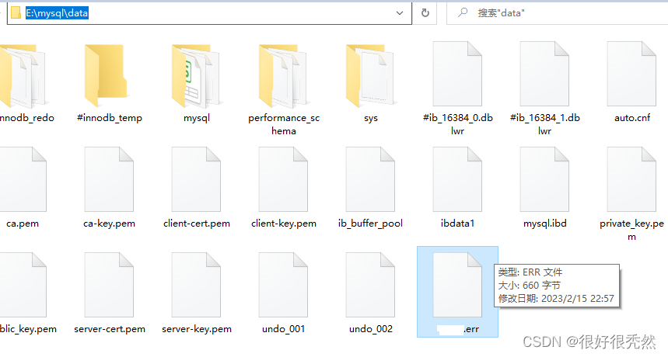The image size is (668, 357).
Task: Click the 搜索"data" search box
Action: [558, 12]
